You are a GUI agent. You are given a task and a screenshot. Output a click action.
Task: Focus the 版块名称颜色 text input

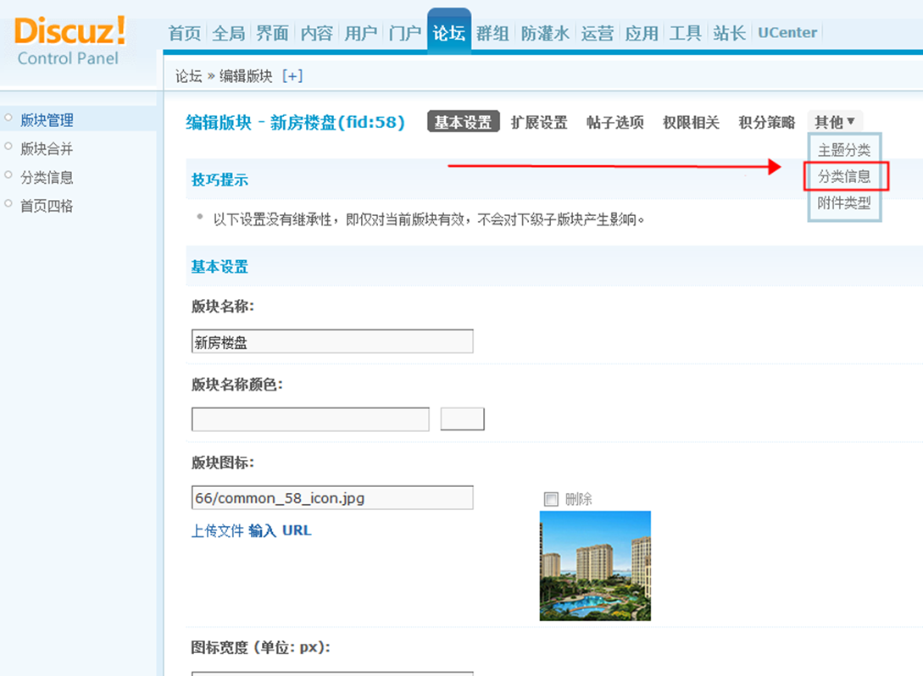coord(310,419)
